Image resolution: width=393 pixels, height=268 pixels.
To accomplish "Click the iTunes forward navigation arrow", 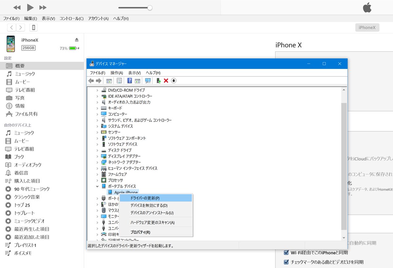I will click(21, 27).
